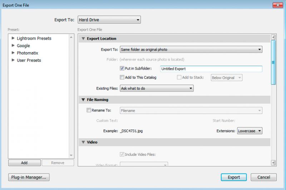Image resolution: width=286 pixels, height=190 pixels.
Task: Uncheck Put in Subfolder checkbox
Action: coord(122,68)
